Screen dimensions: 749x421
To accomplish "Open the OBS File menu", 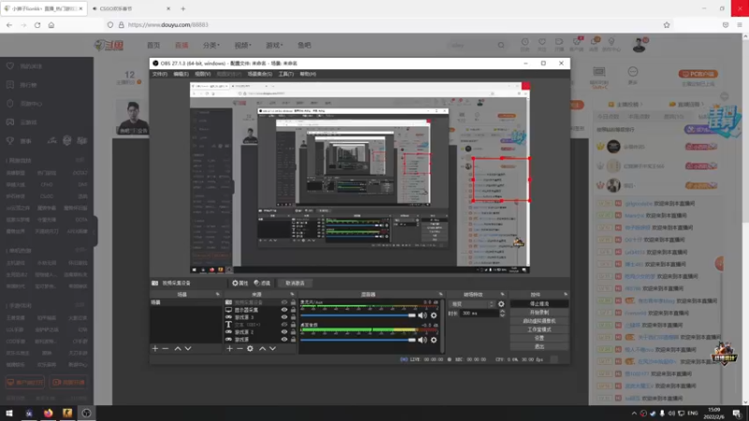I will [159, 74].
